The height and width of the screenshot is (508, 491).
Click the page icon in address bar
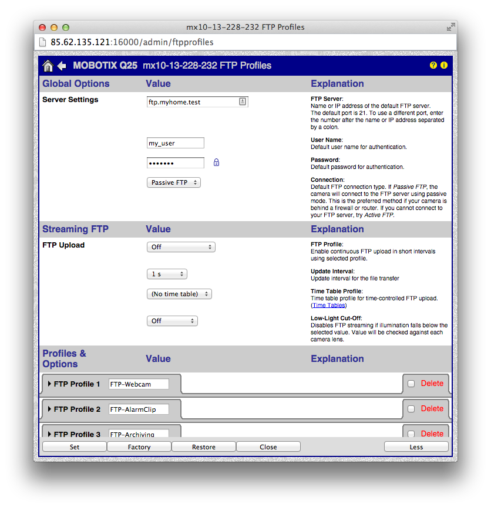[x=42, y=42]
